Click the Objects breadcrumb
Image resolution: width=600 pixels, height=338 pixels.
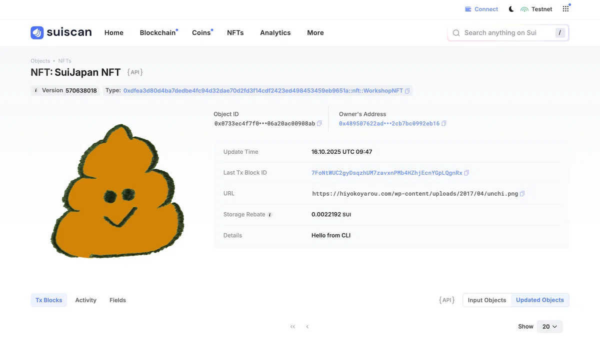coord(40,61)
